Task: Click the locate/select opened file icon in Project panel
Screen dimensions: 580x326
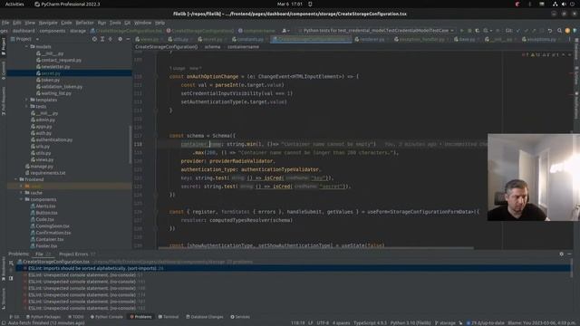Action: 94,39
